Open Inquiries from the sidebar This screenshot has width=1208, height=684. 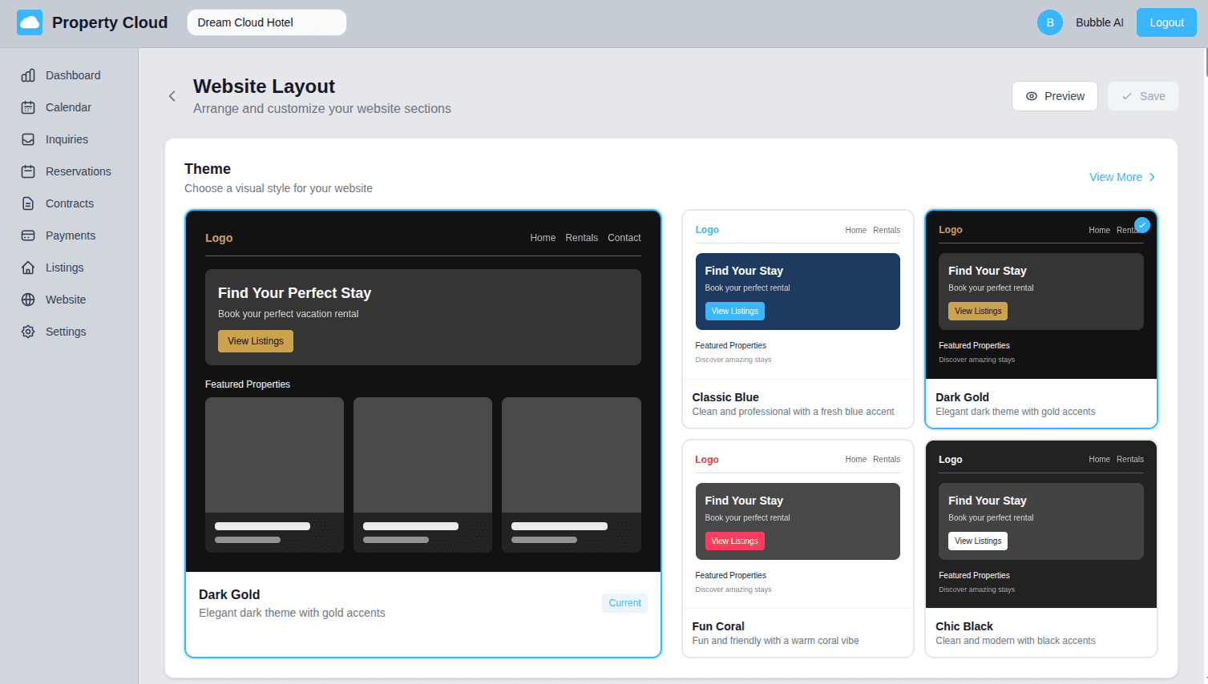69,139
